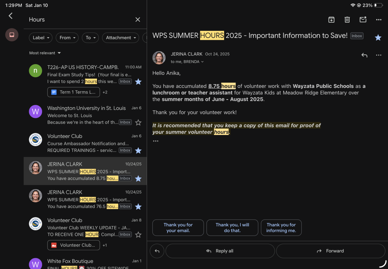Forward this email
388x269 pixels.
[331, 251]
